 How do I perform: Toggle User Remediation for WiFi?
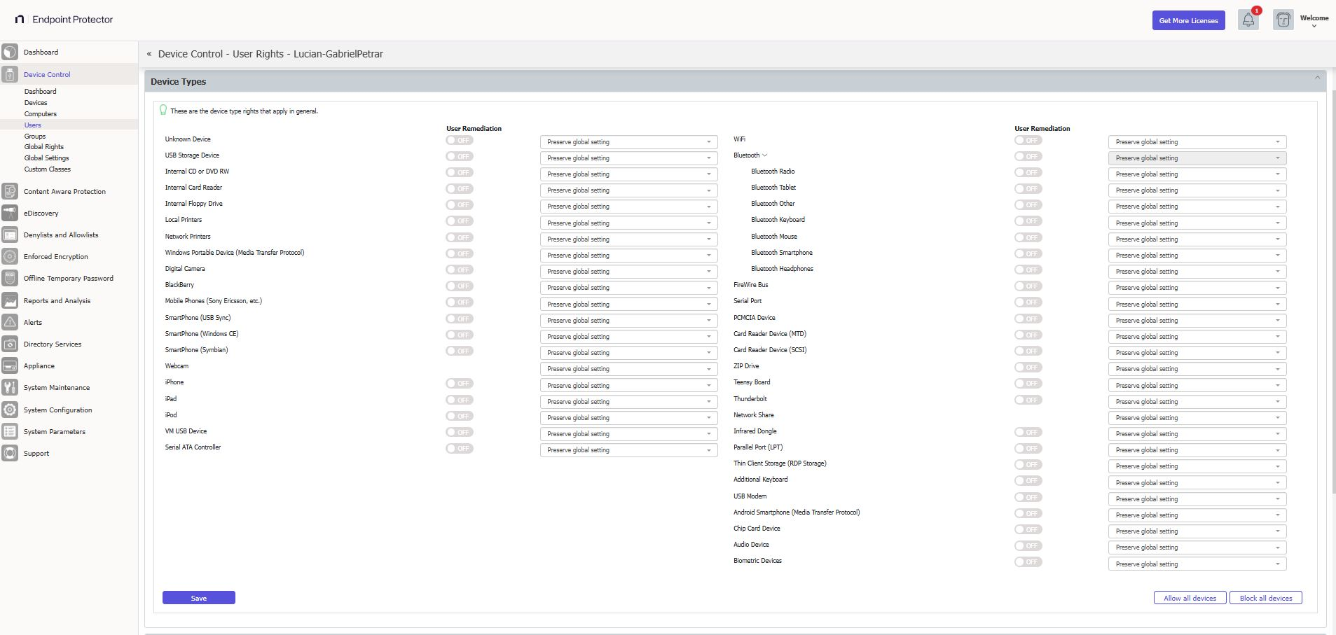pos(1027,140)
